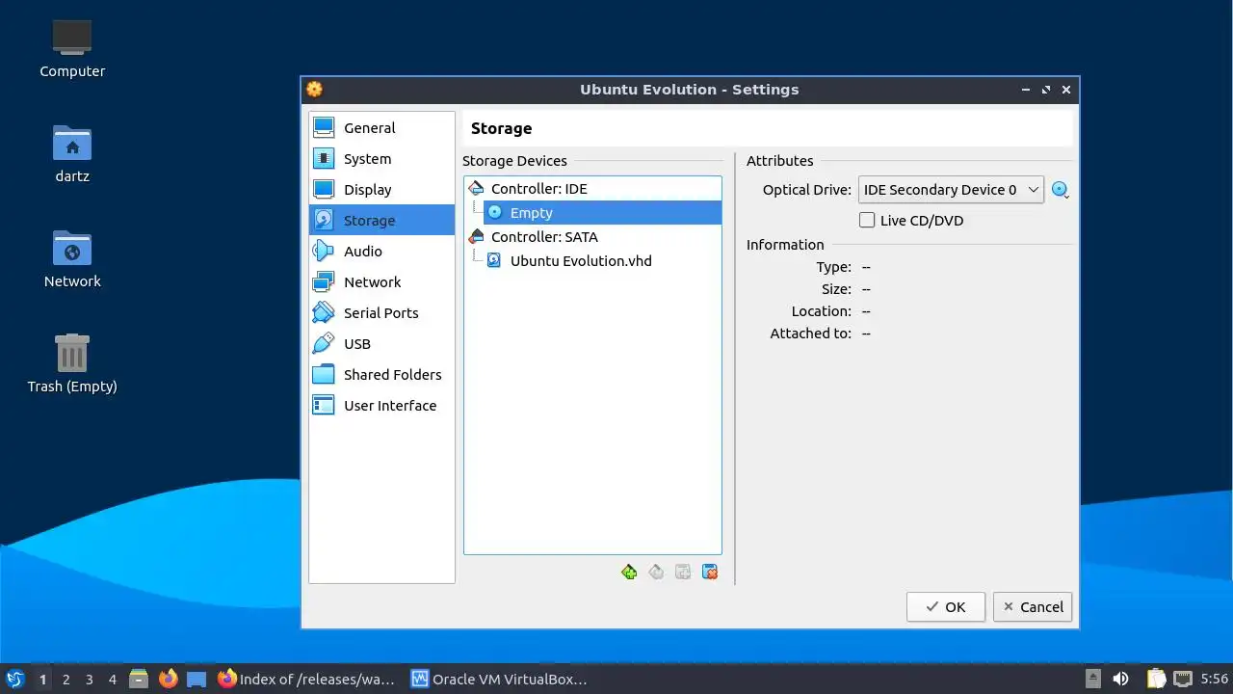Cancel the settings dialog
Screen dimensions: 1233x694
pyautogui.click(x=1034, y=607)
